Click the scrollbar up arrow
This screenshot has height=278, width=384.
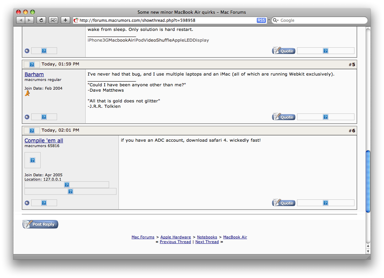(368, 246)
